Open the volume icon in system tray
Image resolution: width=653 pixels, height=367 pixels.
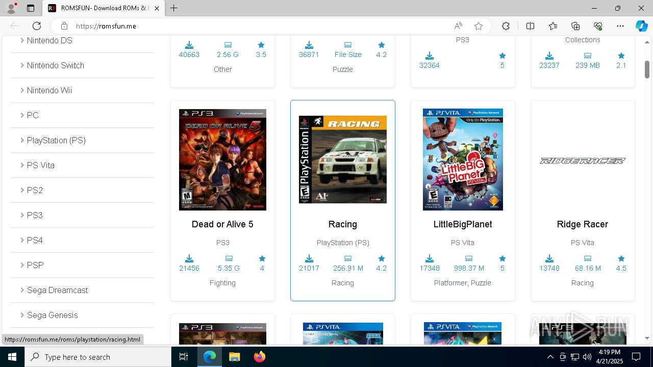click(587, 357)
